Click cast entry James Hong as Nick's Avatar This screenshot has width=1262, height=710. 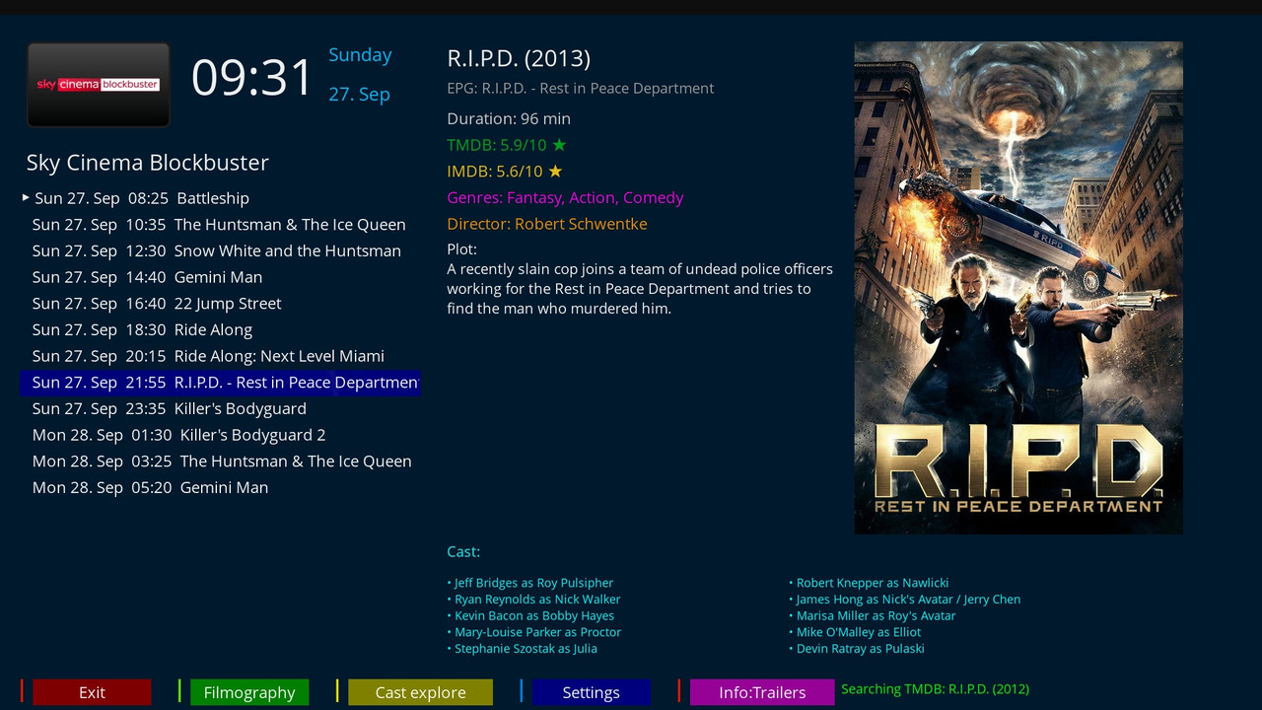(x=905, y=600)
